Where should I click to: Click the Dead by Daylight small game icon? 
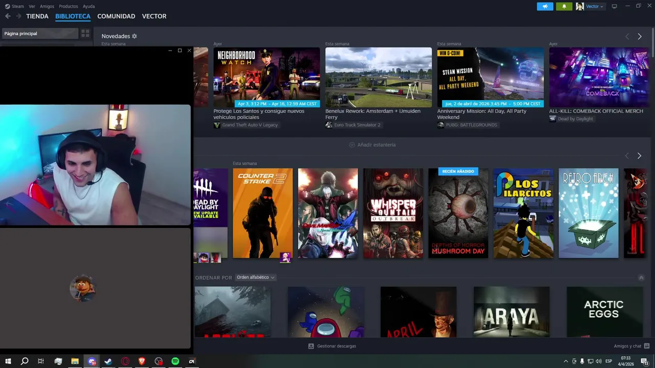(x=553, y=119)
